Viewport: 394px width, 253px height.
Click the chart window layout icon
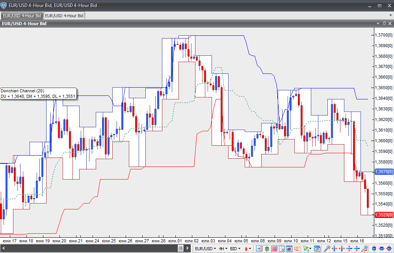point(289,249)
